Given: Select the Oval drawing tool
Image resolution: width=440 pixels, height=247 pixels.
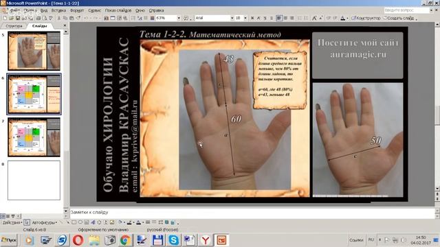Looking at the screenshot, I should tap(80, 222).
